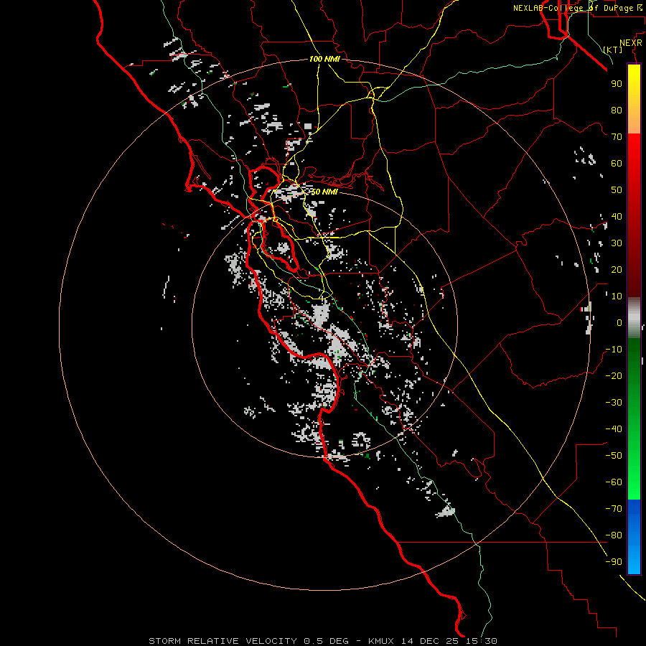Click the "-10" value on velocity scale
Screen dimensions: 646x646
[614, 350]
